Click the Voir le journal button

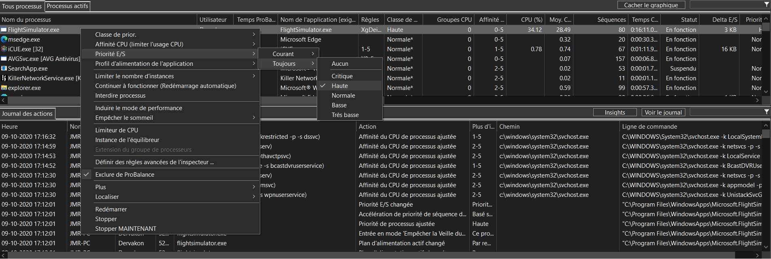(x=664, y=113)
